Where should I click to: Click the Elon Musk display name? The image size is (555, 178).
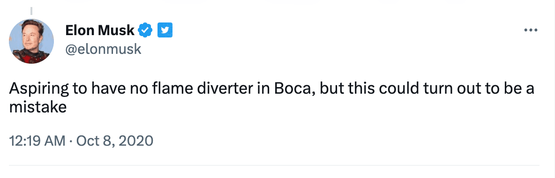pyautogui.click(x=99, y=31)
